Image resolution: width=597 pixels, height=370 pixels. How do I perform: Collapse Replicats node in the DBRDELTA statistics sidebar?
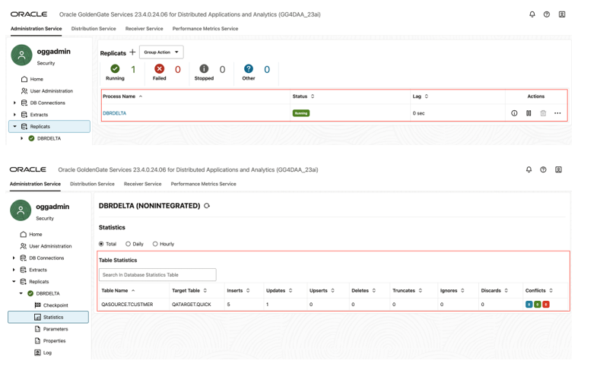point(14,281)
